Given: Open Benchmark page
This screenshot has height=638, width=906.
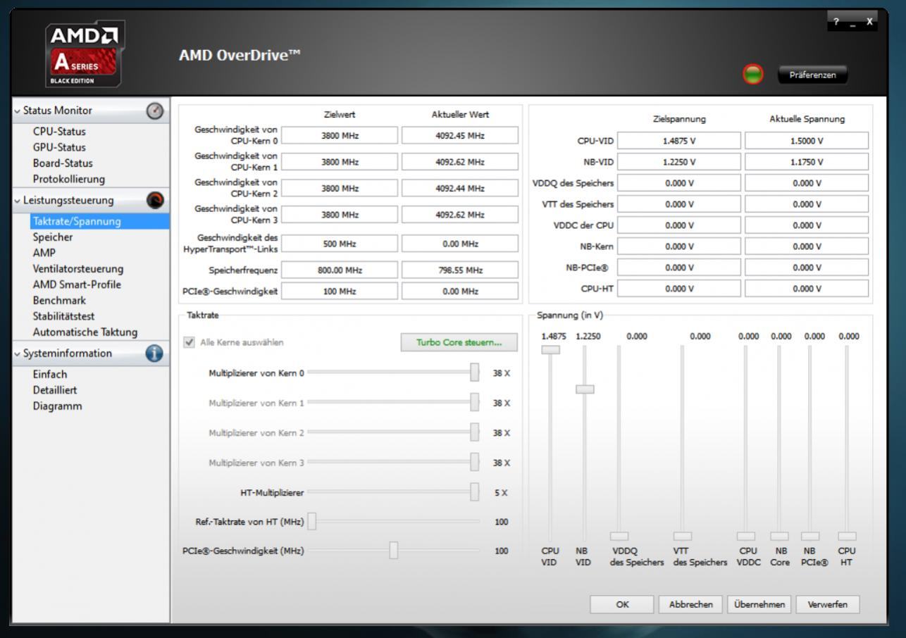Looking at the screenshot, I should (59, 301).
